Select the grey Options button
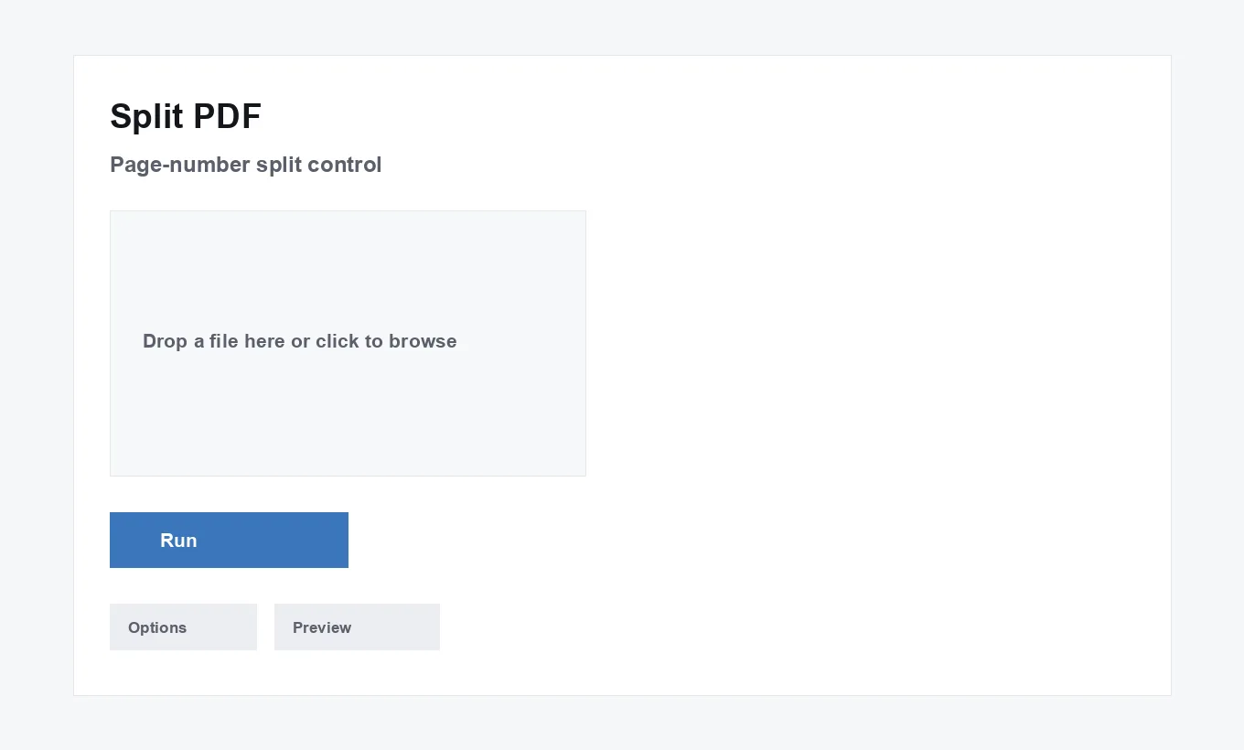This screenshot has width=1244, height=750. tap(183, 627)
